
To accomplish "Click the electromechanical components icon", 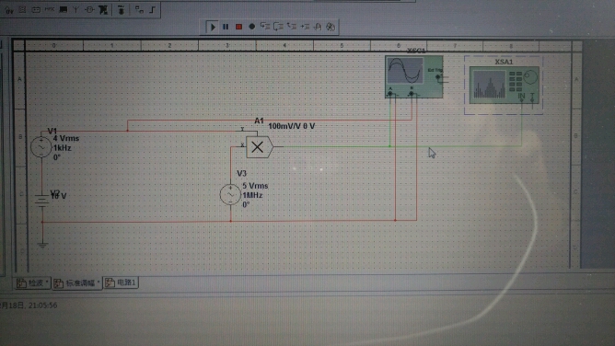I will pyautogui.click(x=89, y=9).
